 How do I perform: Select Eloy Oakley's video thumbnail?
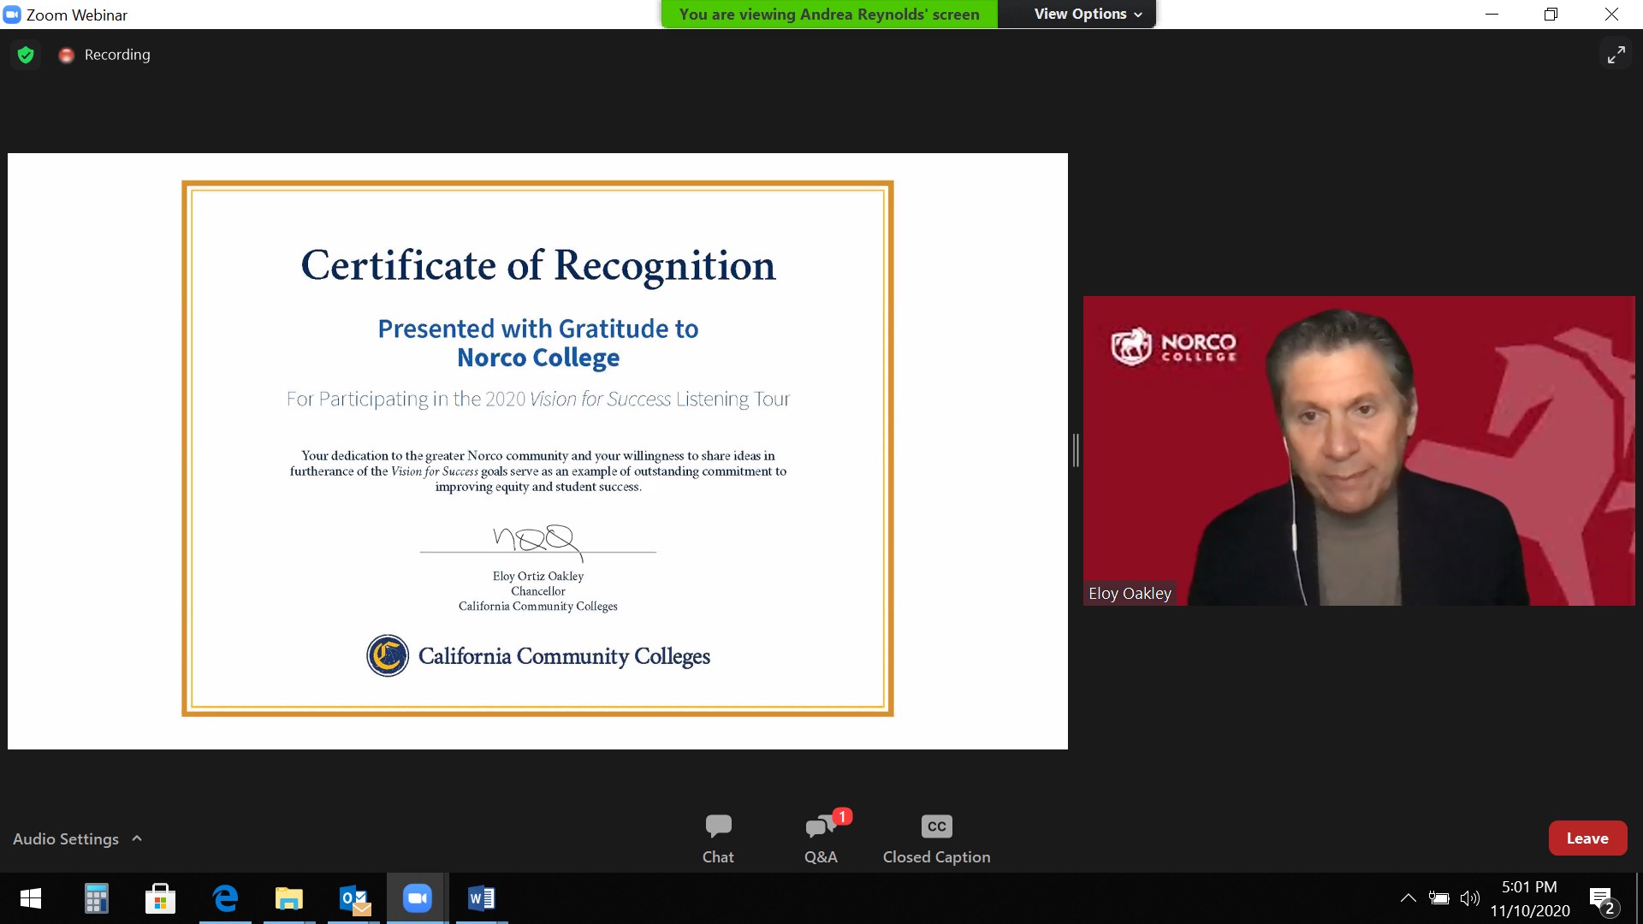click(x=1359, y=451)
